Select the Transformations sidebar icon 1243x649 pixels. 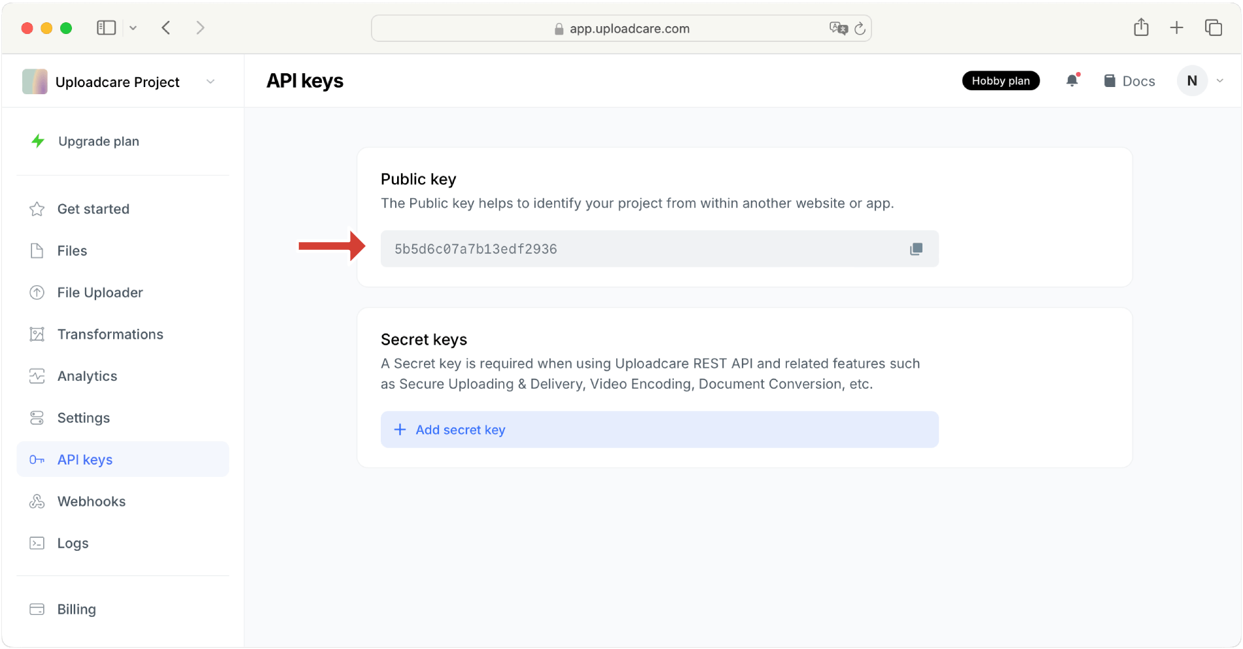coord(37,334)
